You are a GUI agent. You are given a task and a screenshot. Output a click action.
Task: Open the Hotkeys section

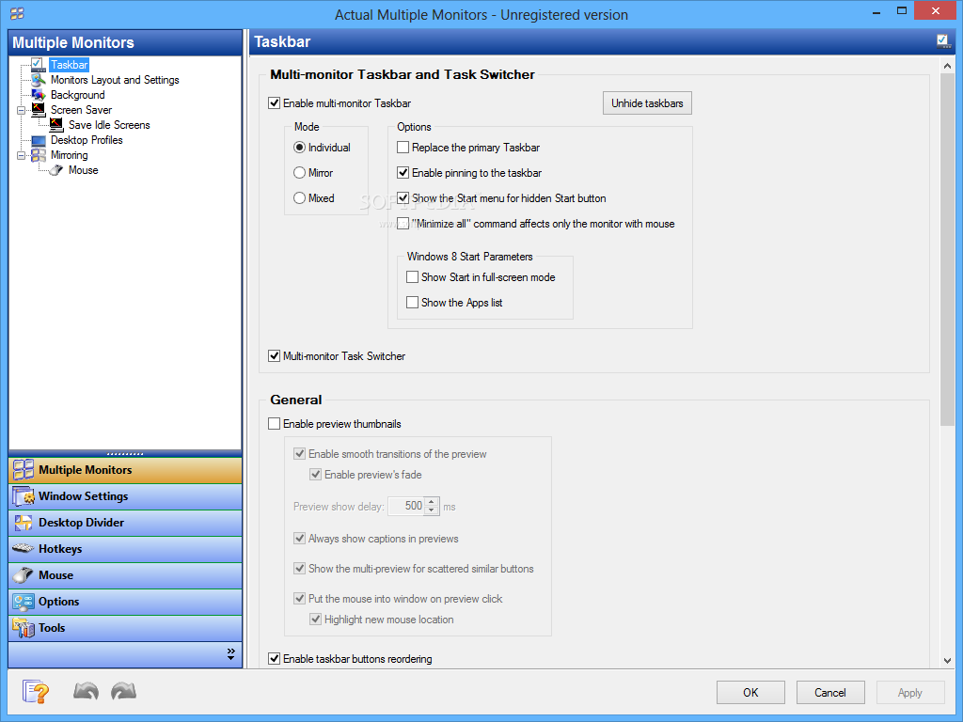click(125, 549)
